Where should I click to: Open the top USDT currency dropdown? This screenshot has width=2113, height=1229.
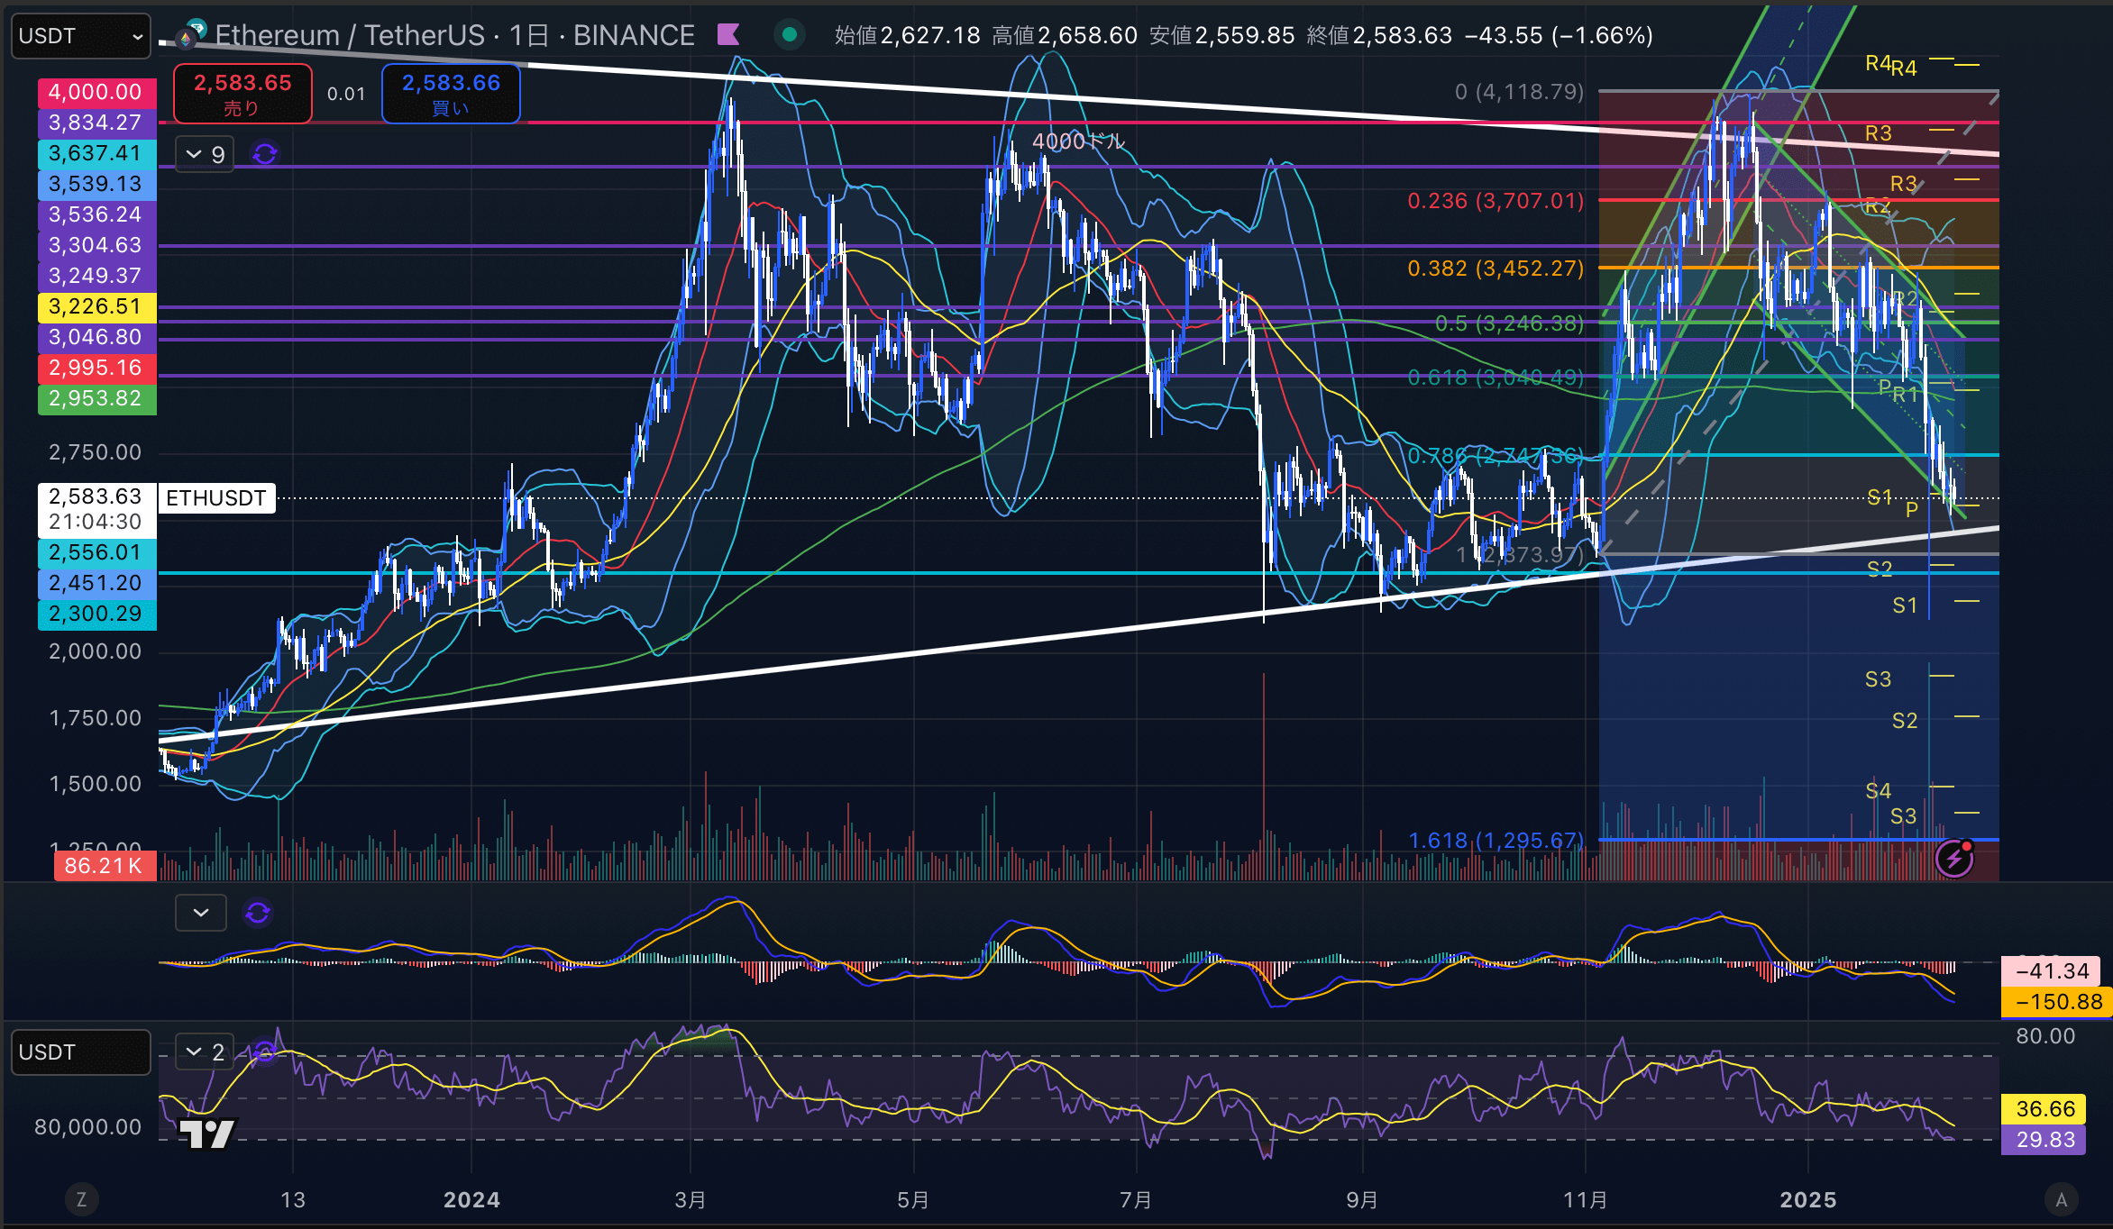tap(80, 36)
